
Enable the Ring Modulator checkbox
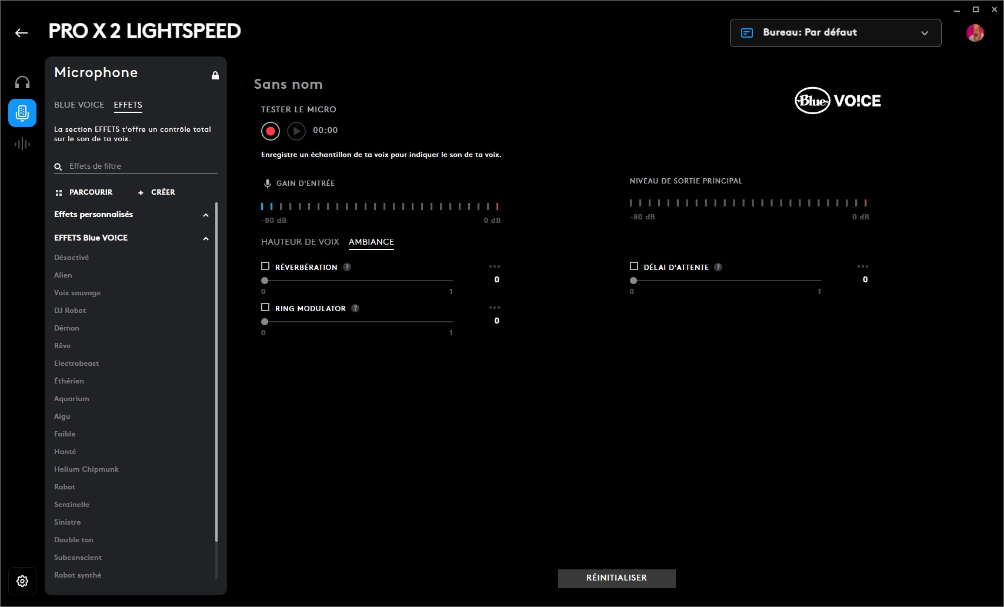[265, 308]
